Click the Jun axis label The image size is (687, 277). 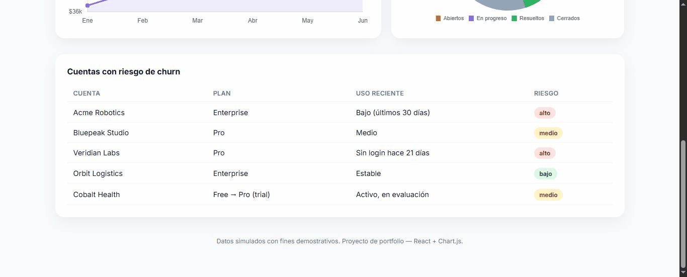coord(363,21)
